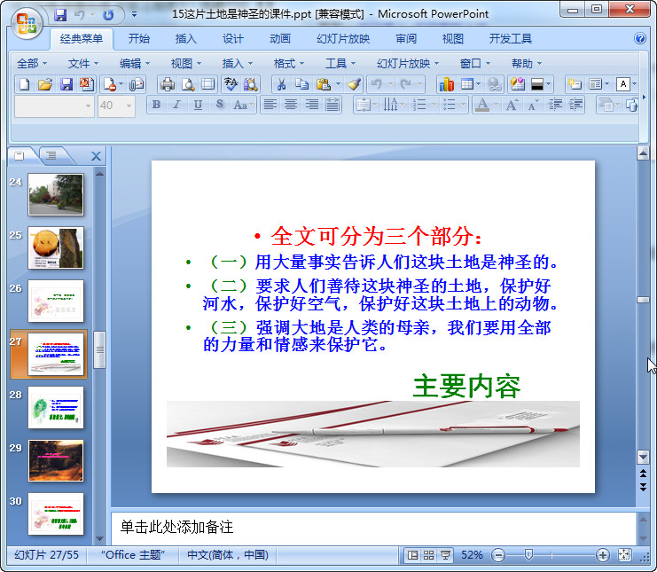
Task: Click the zoom out minus button
Action: (498, 556)
